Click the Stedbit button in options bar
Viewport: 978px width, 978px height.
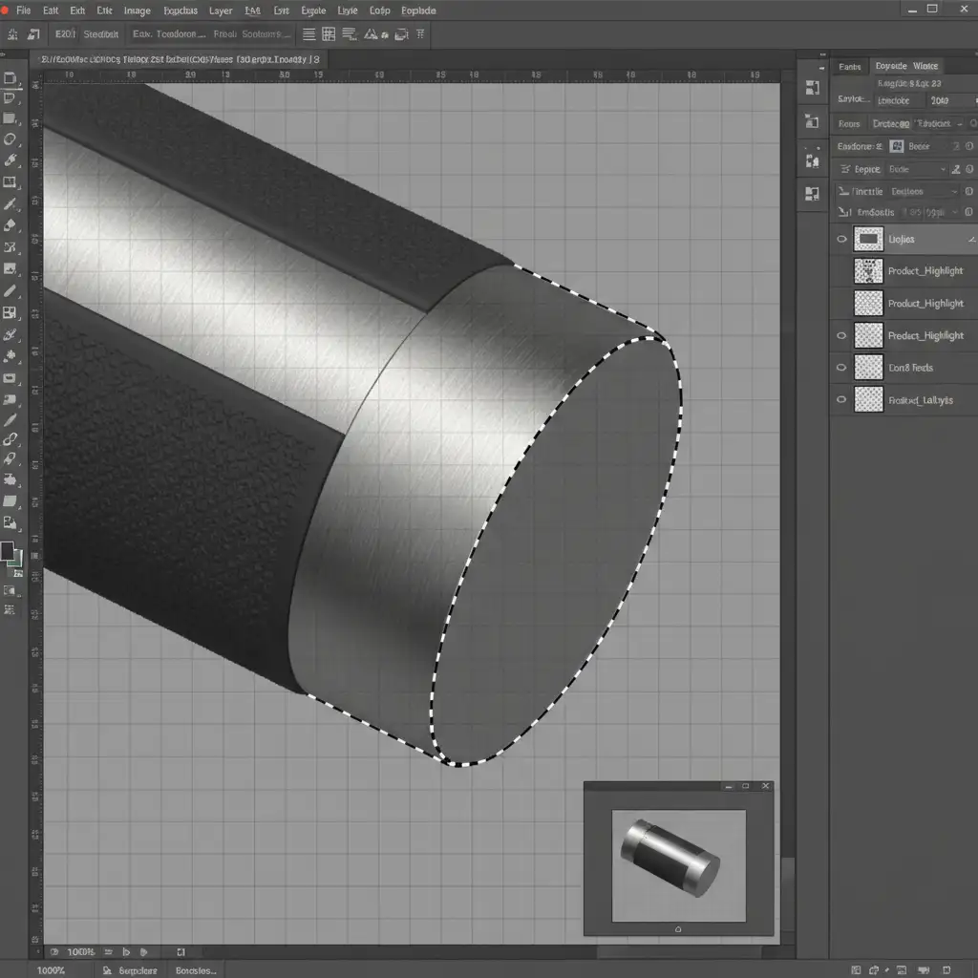[x=101, y=34]
